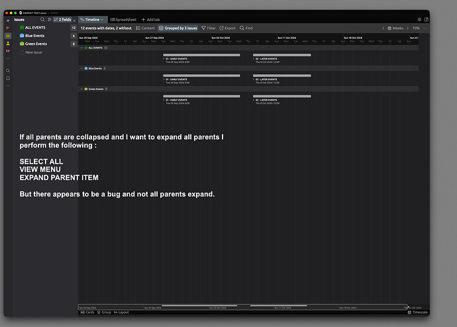Image resolution: width=457 pixels, height=327 pixels.
Task: Click the count badge 8 beside Green Events
Action: coord(74,44)
